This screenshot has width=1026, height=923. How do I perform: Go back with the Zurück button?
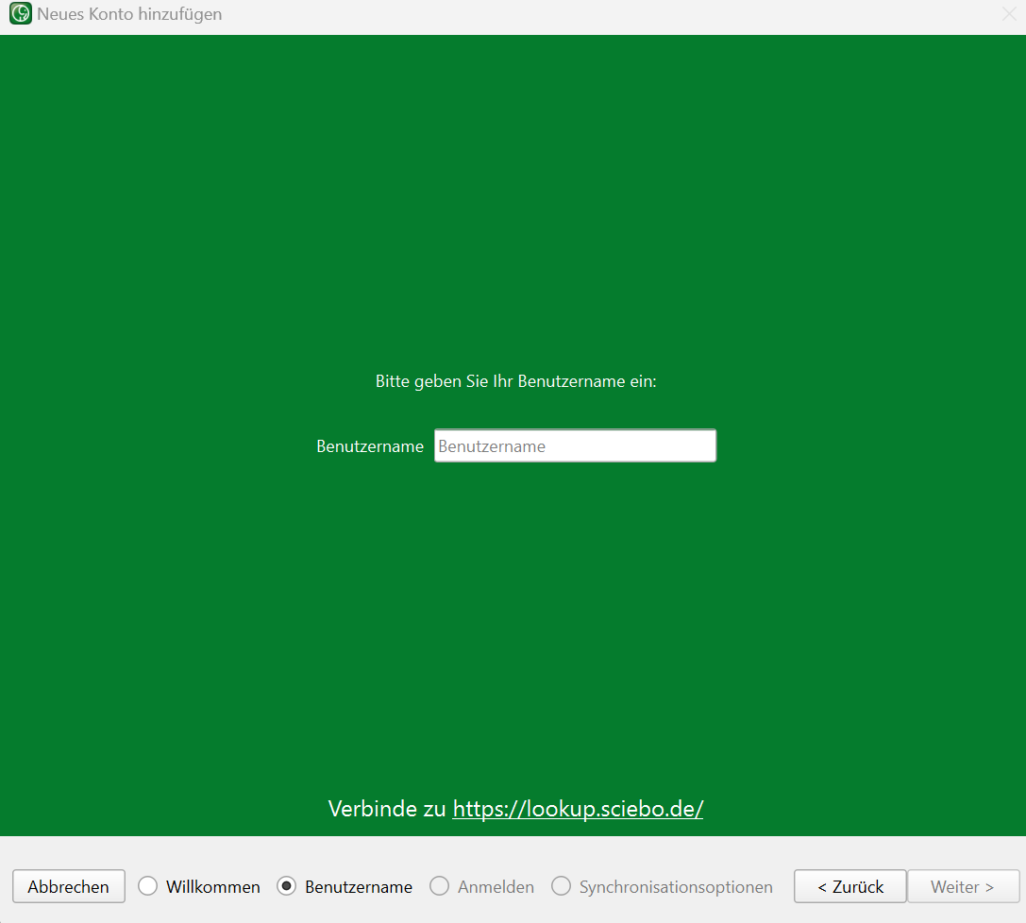850,886
